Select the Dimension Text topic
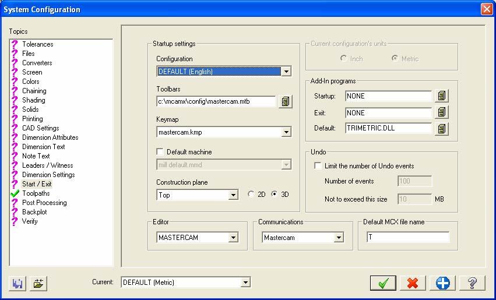Viewport: 496px width, 300px height. (43, 147)
